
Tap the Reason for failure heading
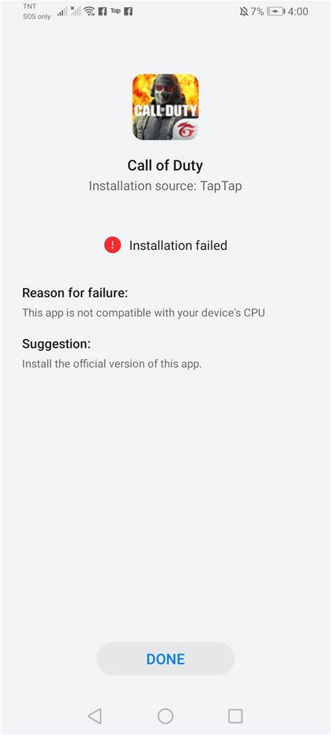click(75, 293)
